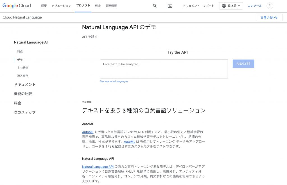Click the Try the API heading

(177, 52)
